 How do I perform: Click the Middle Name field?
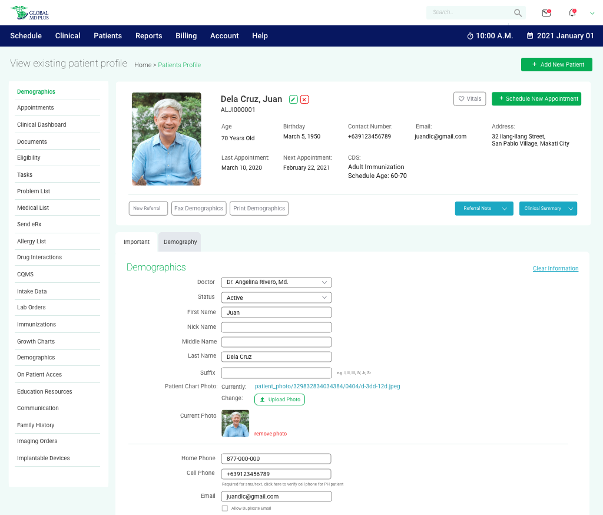[x=276, y=342]
